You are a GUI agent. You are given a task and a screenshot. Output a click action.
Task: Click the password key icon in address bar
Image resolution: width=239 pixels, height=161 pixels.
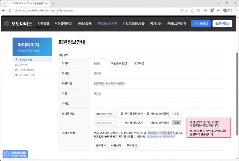coord(182,10)
